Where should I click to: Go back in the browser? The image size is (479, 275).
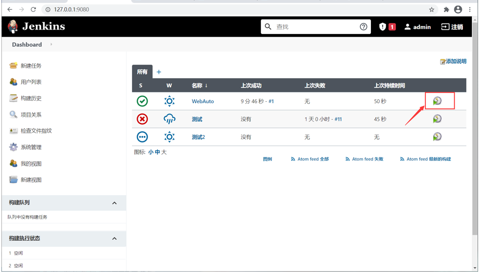click(10, 10)
